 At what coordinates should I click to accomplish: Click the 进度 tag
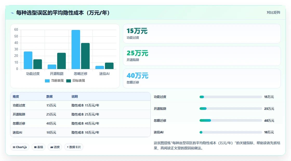click(x=55, y=147)
